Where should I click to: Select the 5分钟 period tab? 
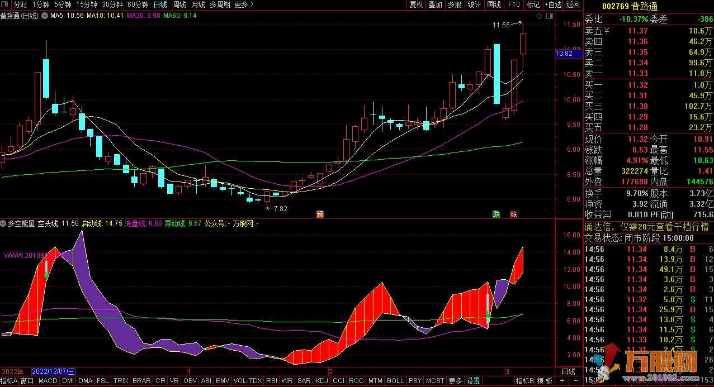point(63,4)
